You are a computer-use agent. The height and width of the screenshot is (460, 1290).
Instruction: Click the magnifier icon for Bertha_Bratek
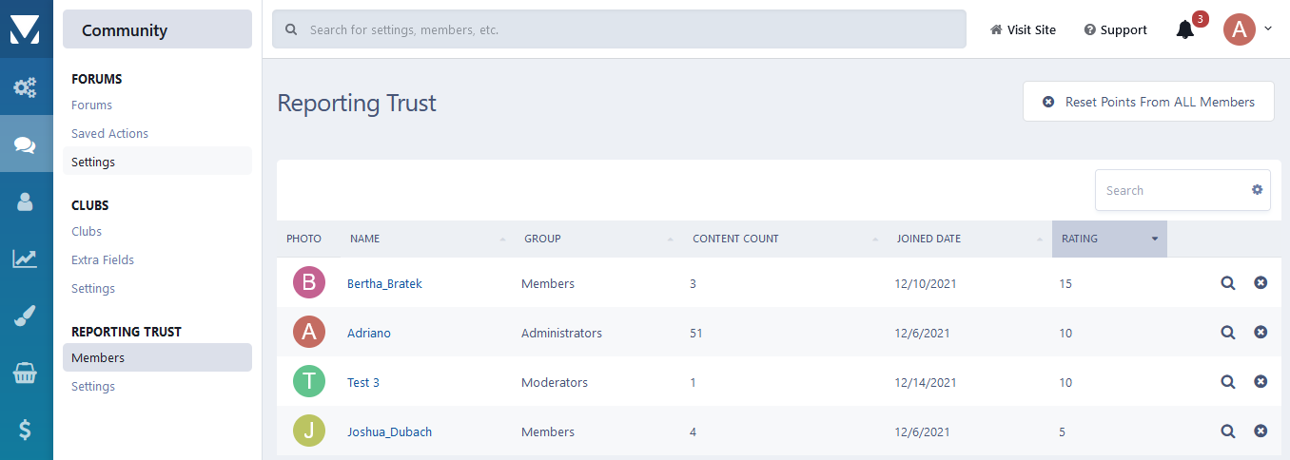click(x=1228, y=283)
